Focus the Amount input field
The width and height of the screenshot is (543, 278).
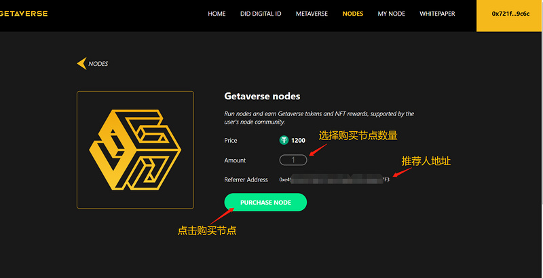tap(293, 160)
